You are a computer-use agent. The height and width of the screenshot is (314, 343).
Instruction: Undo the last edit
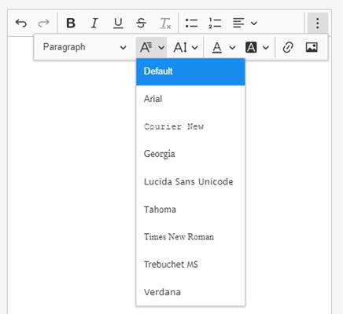tap(21, 23)
